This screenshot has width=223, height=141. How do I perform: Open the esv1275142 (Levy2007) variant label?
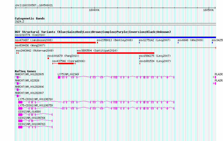click(155, 40)
